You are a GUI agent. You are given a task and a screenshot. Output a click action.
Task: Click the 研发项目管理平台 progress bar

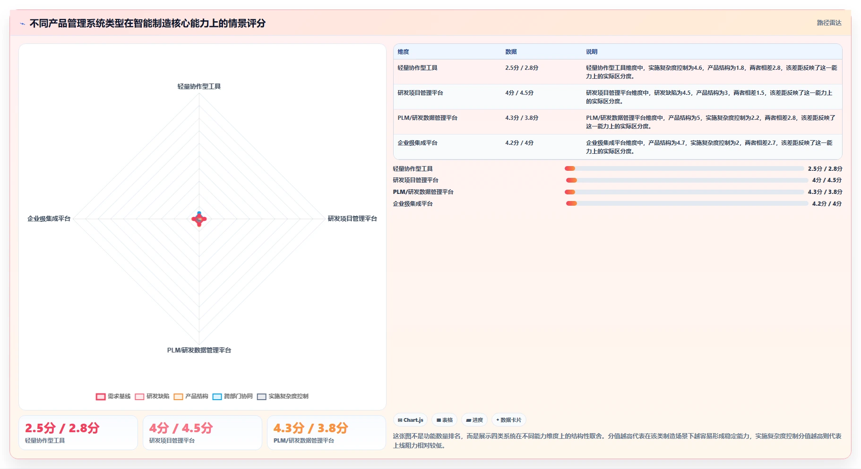(687, 180)
